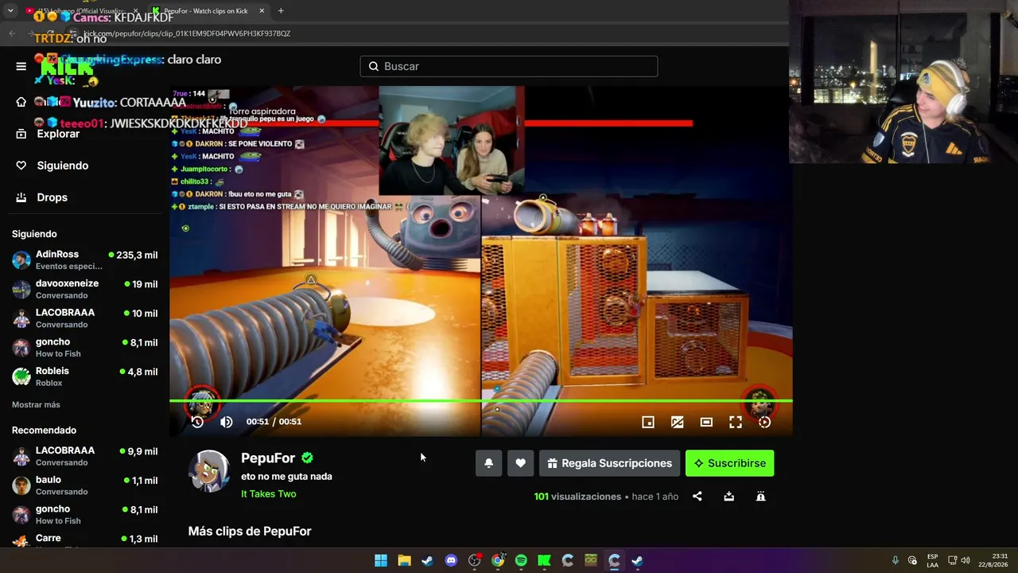Screen dimensions: 1018x573
Task: Open Spotify from the taskbar
Action: (x=521, y=560)
